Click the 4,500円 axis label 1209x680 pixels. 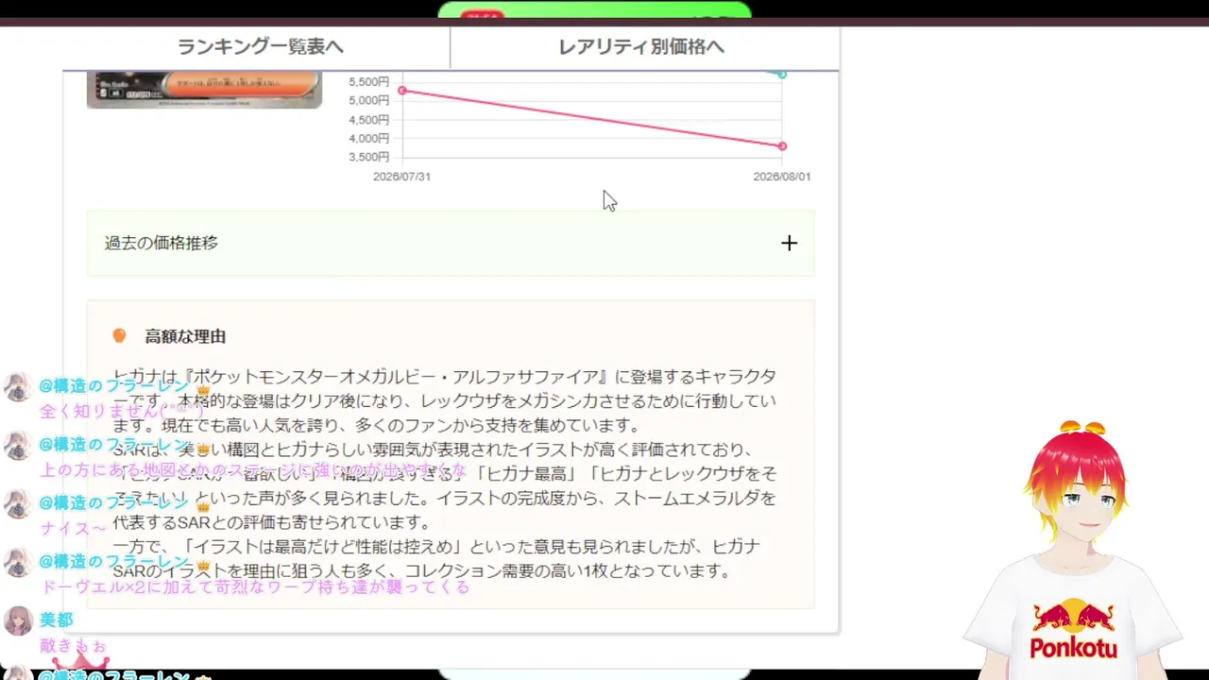pyautogui.click(x=368, y=120)
